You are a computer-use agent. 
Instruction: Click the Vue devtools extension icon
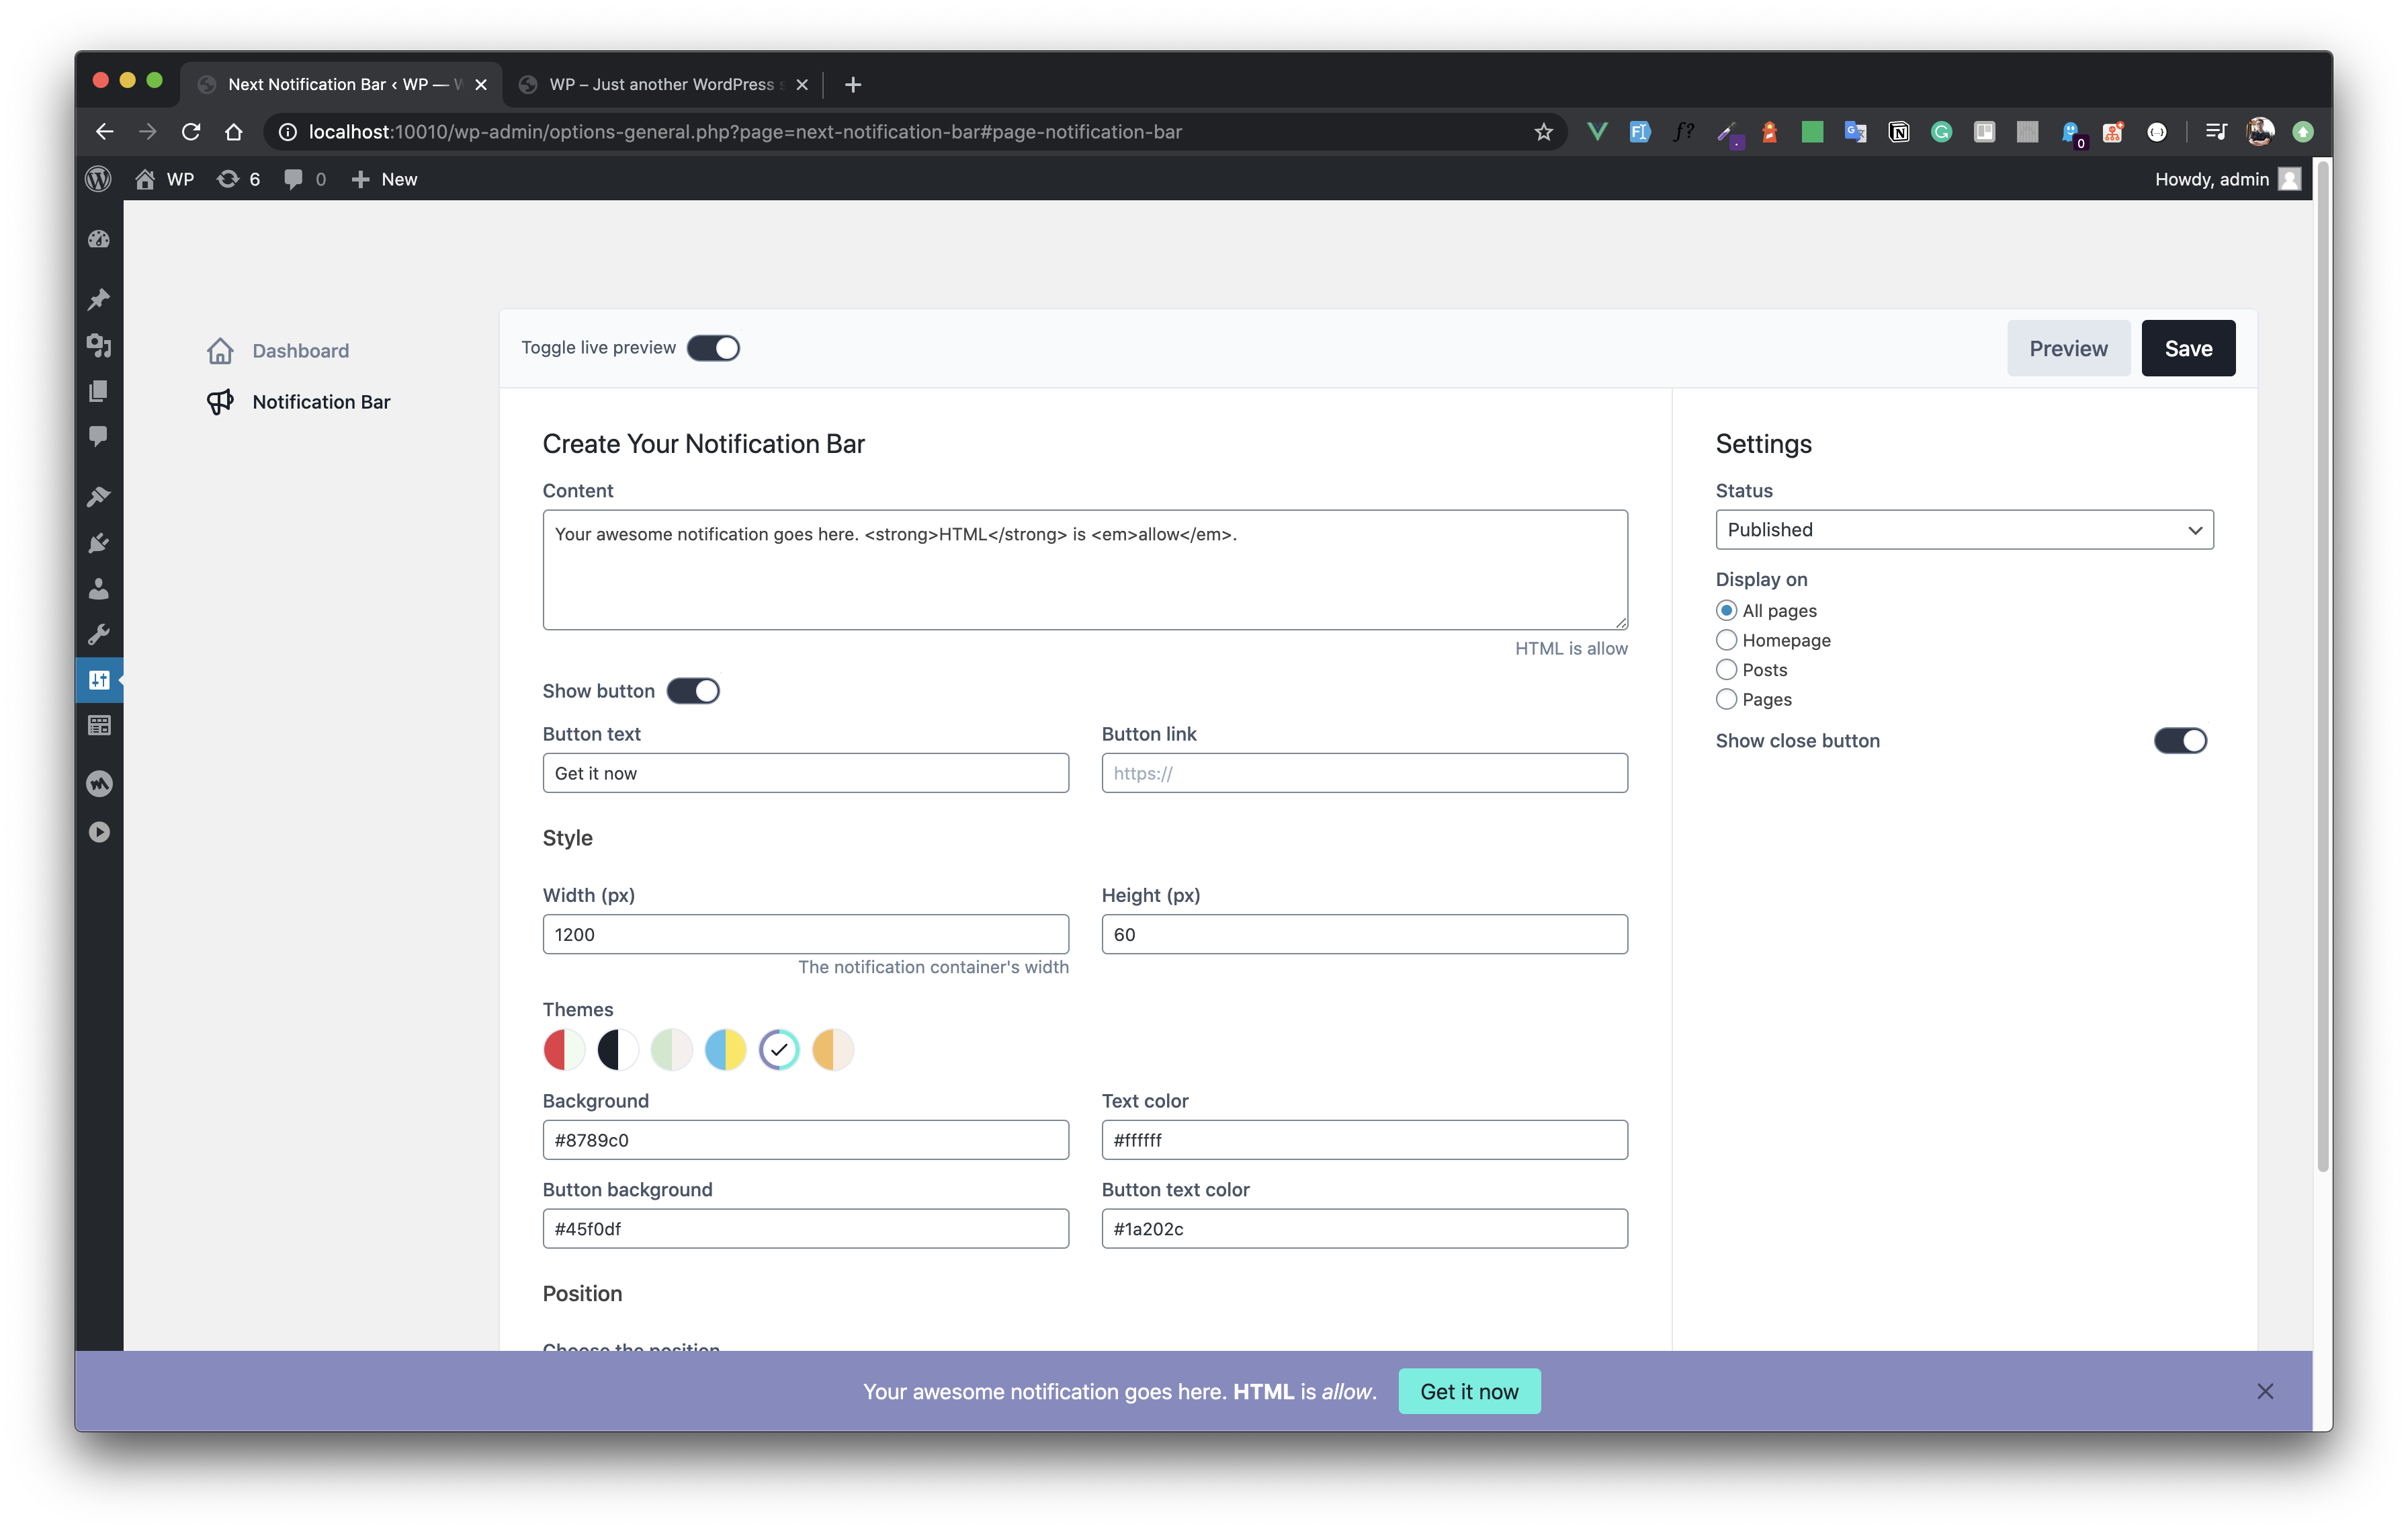(x=1597, y=132)
